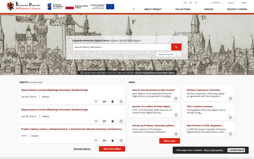The width and height of the screenshot is (254, 159).
Task: Switch language to DE
Action: click(190, 3)
